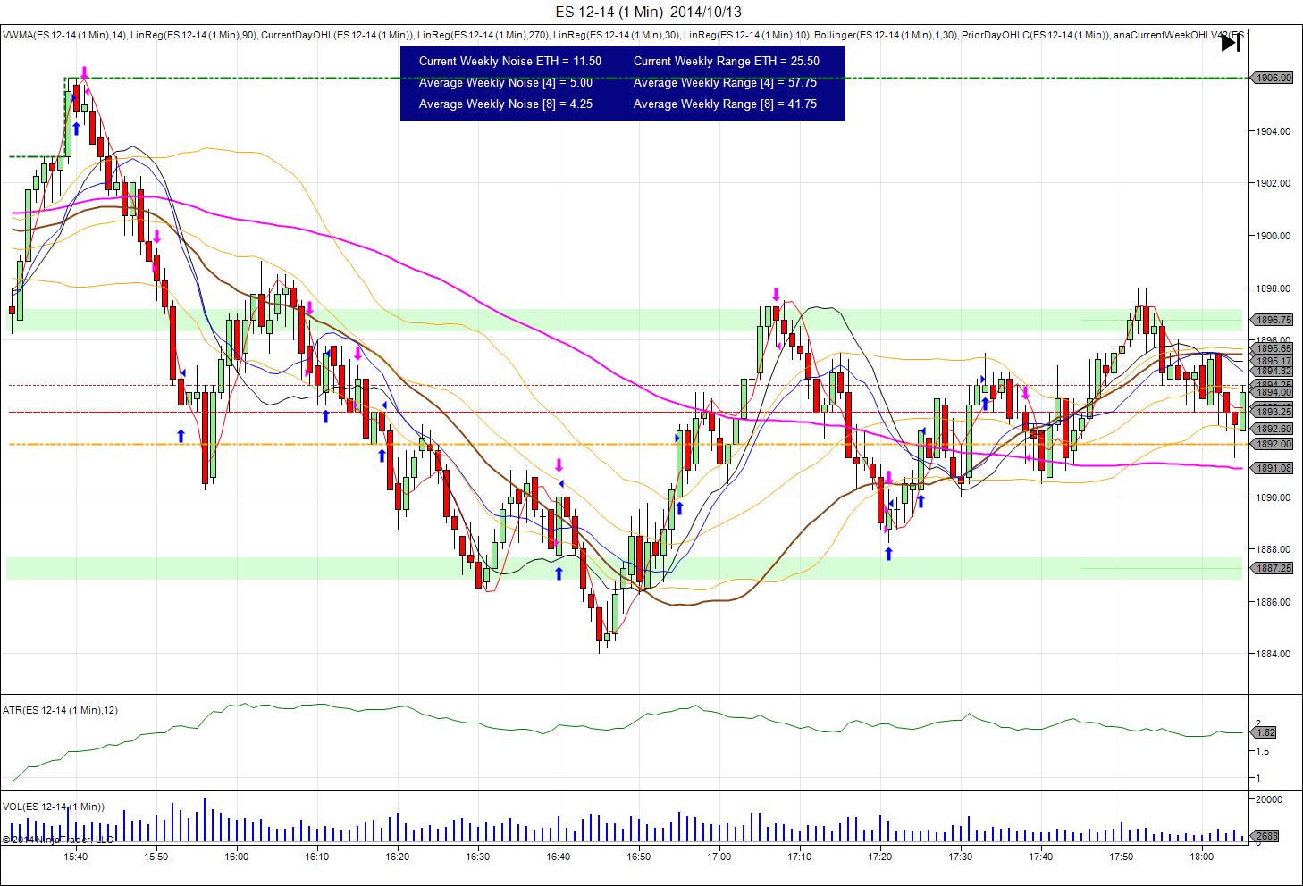Select the 1894.82 price marker
Viewport: 1303px width, 886px height.
1273,371
